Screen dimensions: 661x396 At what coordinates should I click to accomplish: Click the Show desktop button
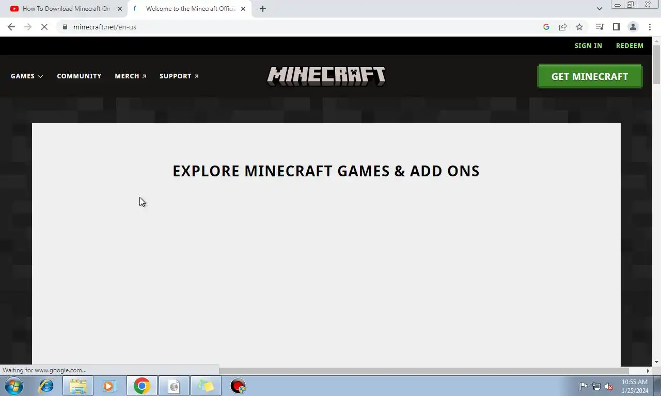(x=657, y=386)
